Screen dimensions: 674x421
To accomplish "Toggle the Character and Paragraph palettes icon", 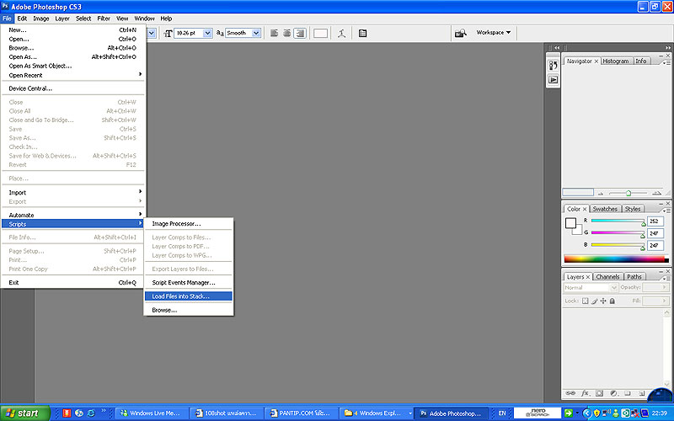I will click(363, 33).
